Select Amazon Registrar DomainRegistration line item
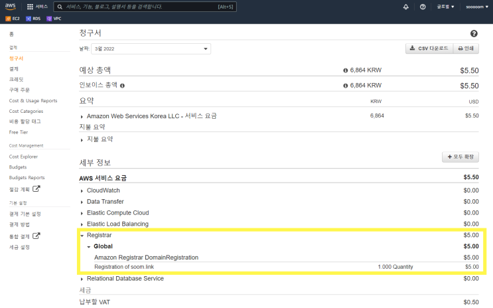 [146, 258]
